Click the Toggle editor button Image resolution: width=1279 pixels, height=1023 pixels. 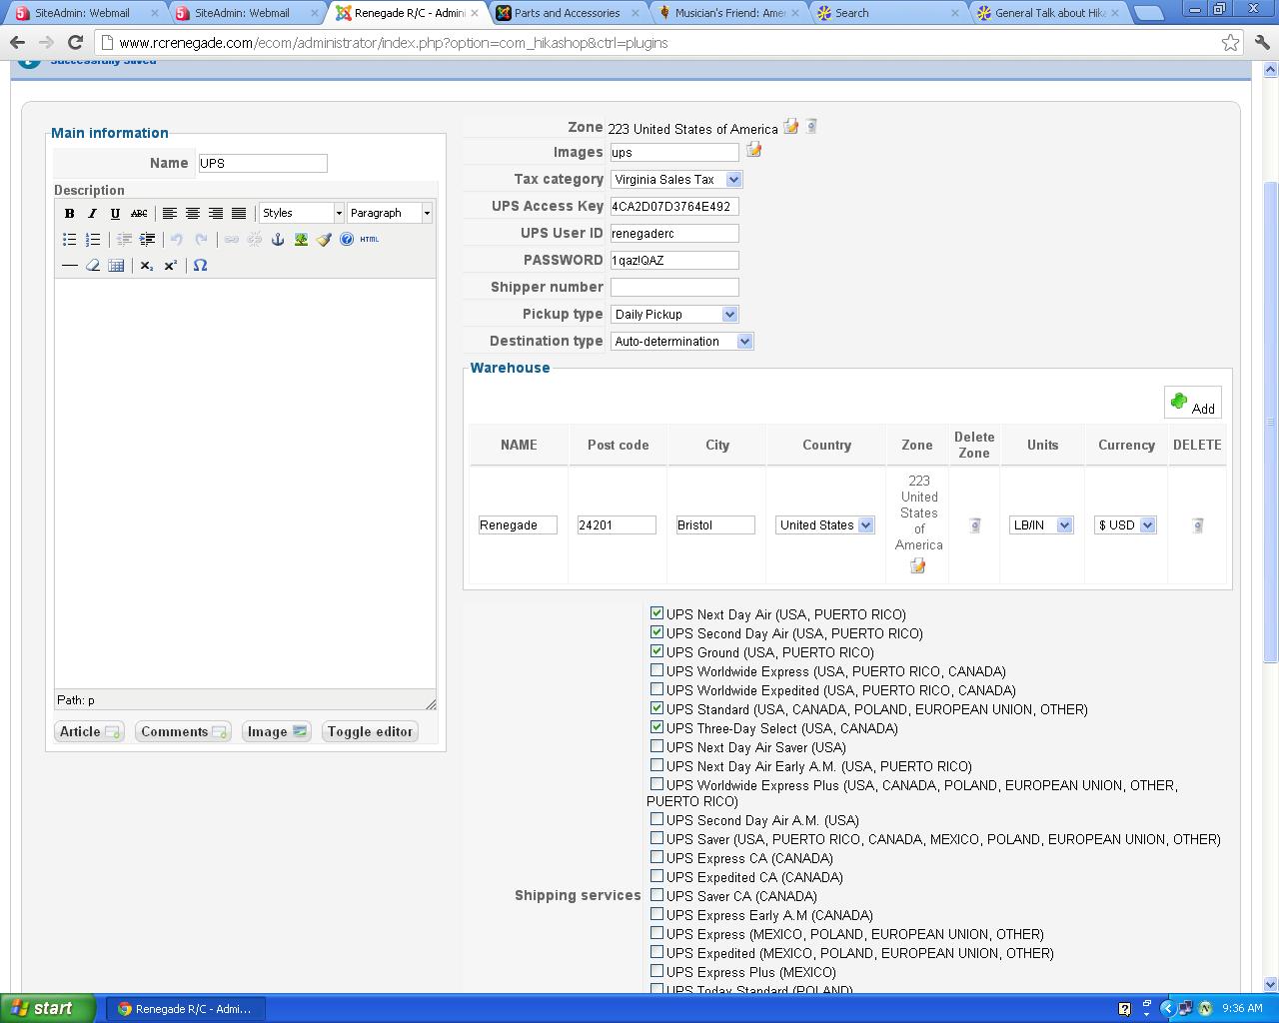tap(370, 731)
